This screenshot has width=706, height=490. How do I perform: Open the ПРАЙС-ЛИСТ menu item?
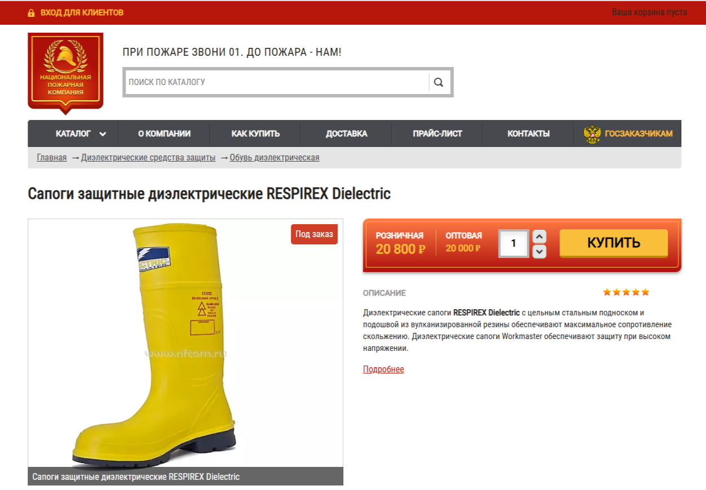pos(437,133)
